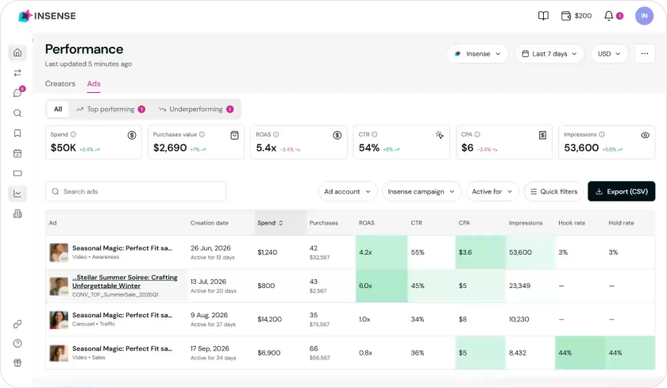Screen dimensions: 667x388
Task: Click the Hold rate column header
Action: (621, 223)
